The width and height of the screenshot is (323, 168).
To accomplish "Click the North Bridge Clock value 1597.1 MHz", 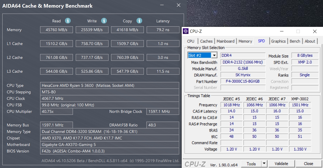I will pos(163,111).
